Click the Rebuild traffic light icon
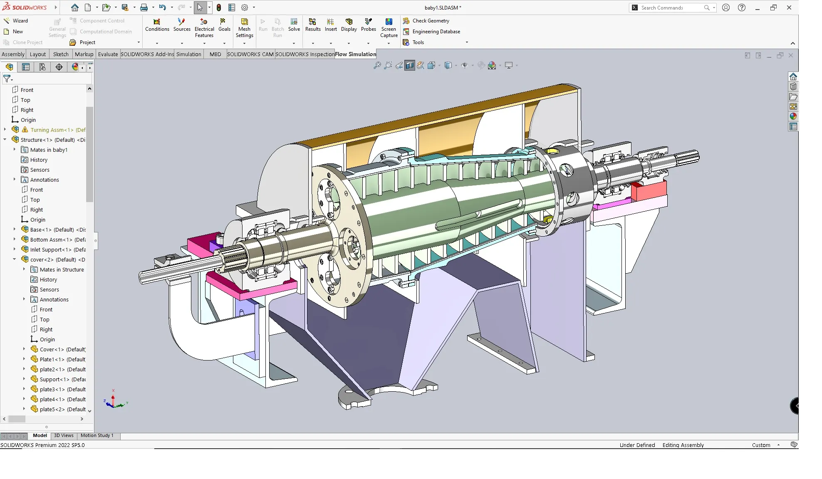 (219, 7)
